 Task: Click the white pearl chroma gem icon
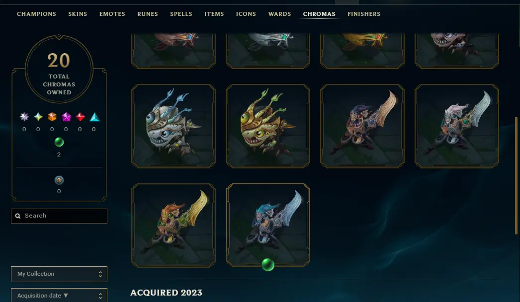pyautogui.click(x=24, y=117)
